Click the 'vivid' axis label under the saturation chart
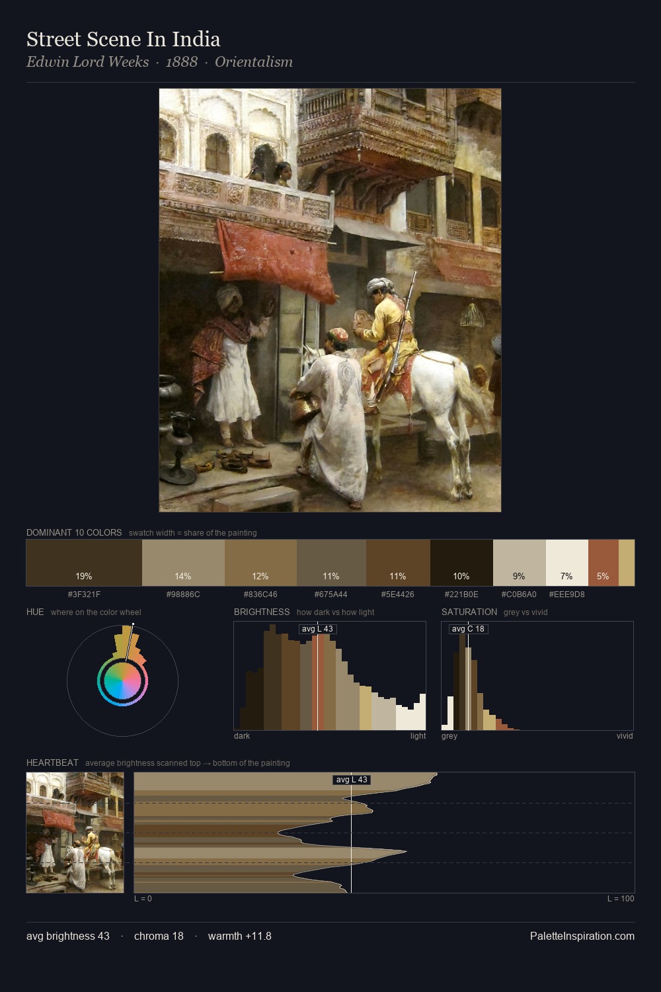Screen dimensions: 661x992 click(x=625, y=736)
